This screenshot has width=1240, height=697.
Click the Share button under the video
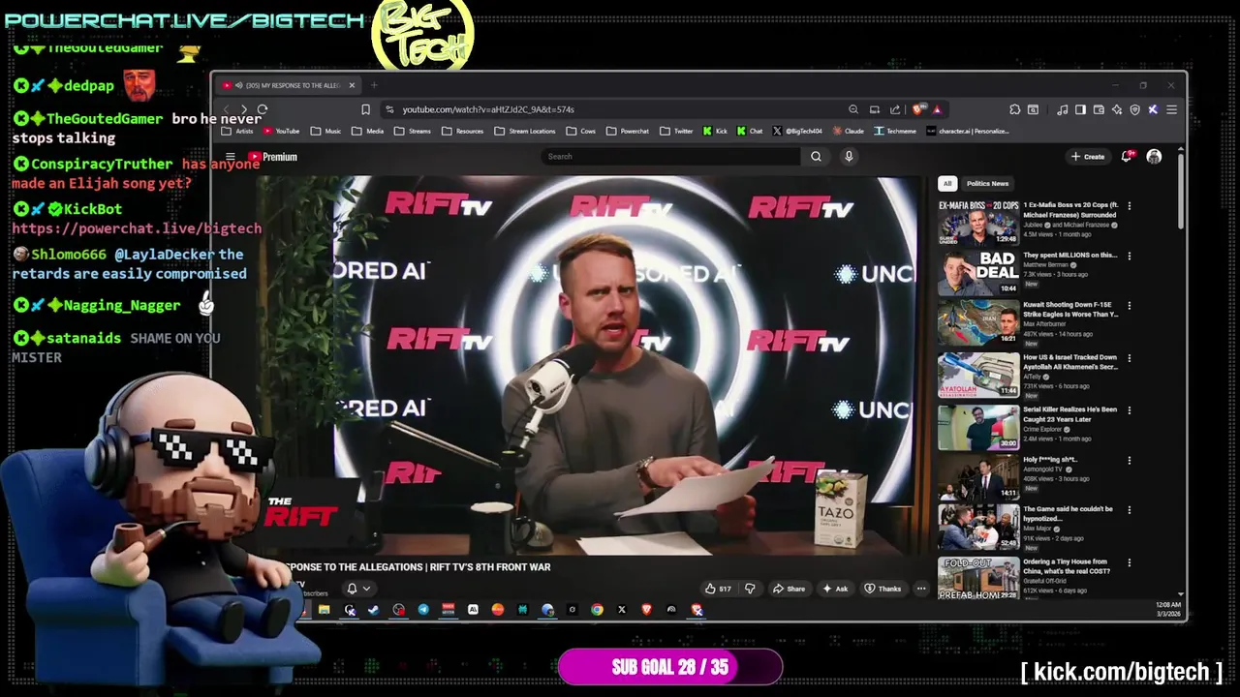(x=789, y=589)
